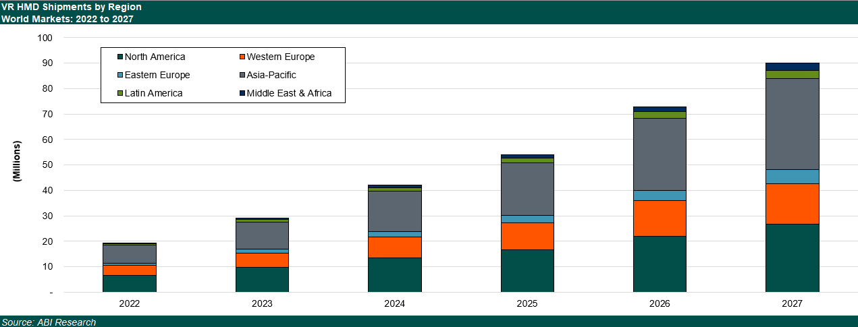Click the North America segment of 2022 bar
The height and width of the screenshot is (327, 858).
click(x=130, y=284)
